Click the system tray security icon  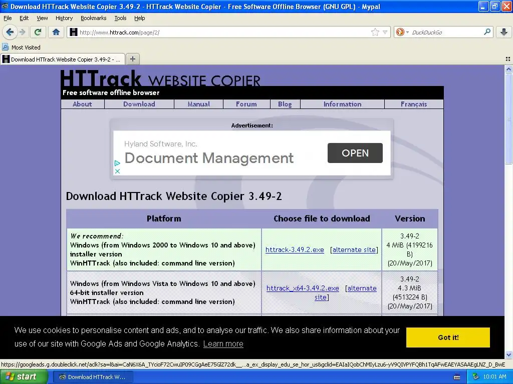pos(476,377)
